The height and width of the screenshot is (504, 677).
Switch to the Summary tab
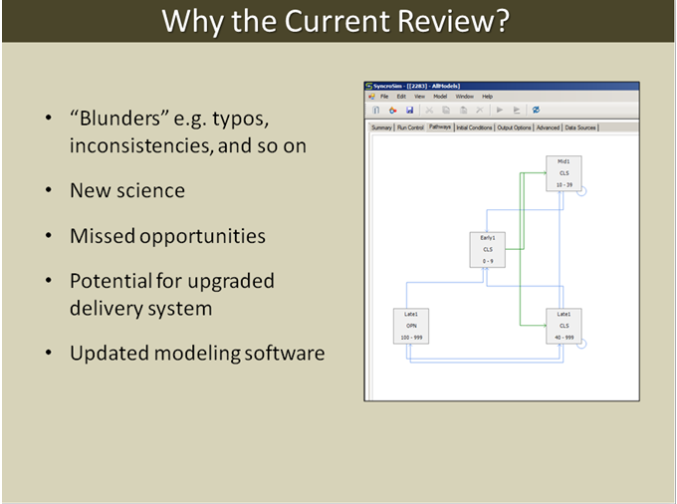coord(381,127)
